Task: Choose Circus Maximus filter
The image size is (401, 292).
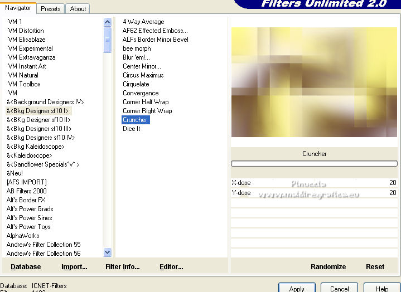Action: point(143,75)
